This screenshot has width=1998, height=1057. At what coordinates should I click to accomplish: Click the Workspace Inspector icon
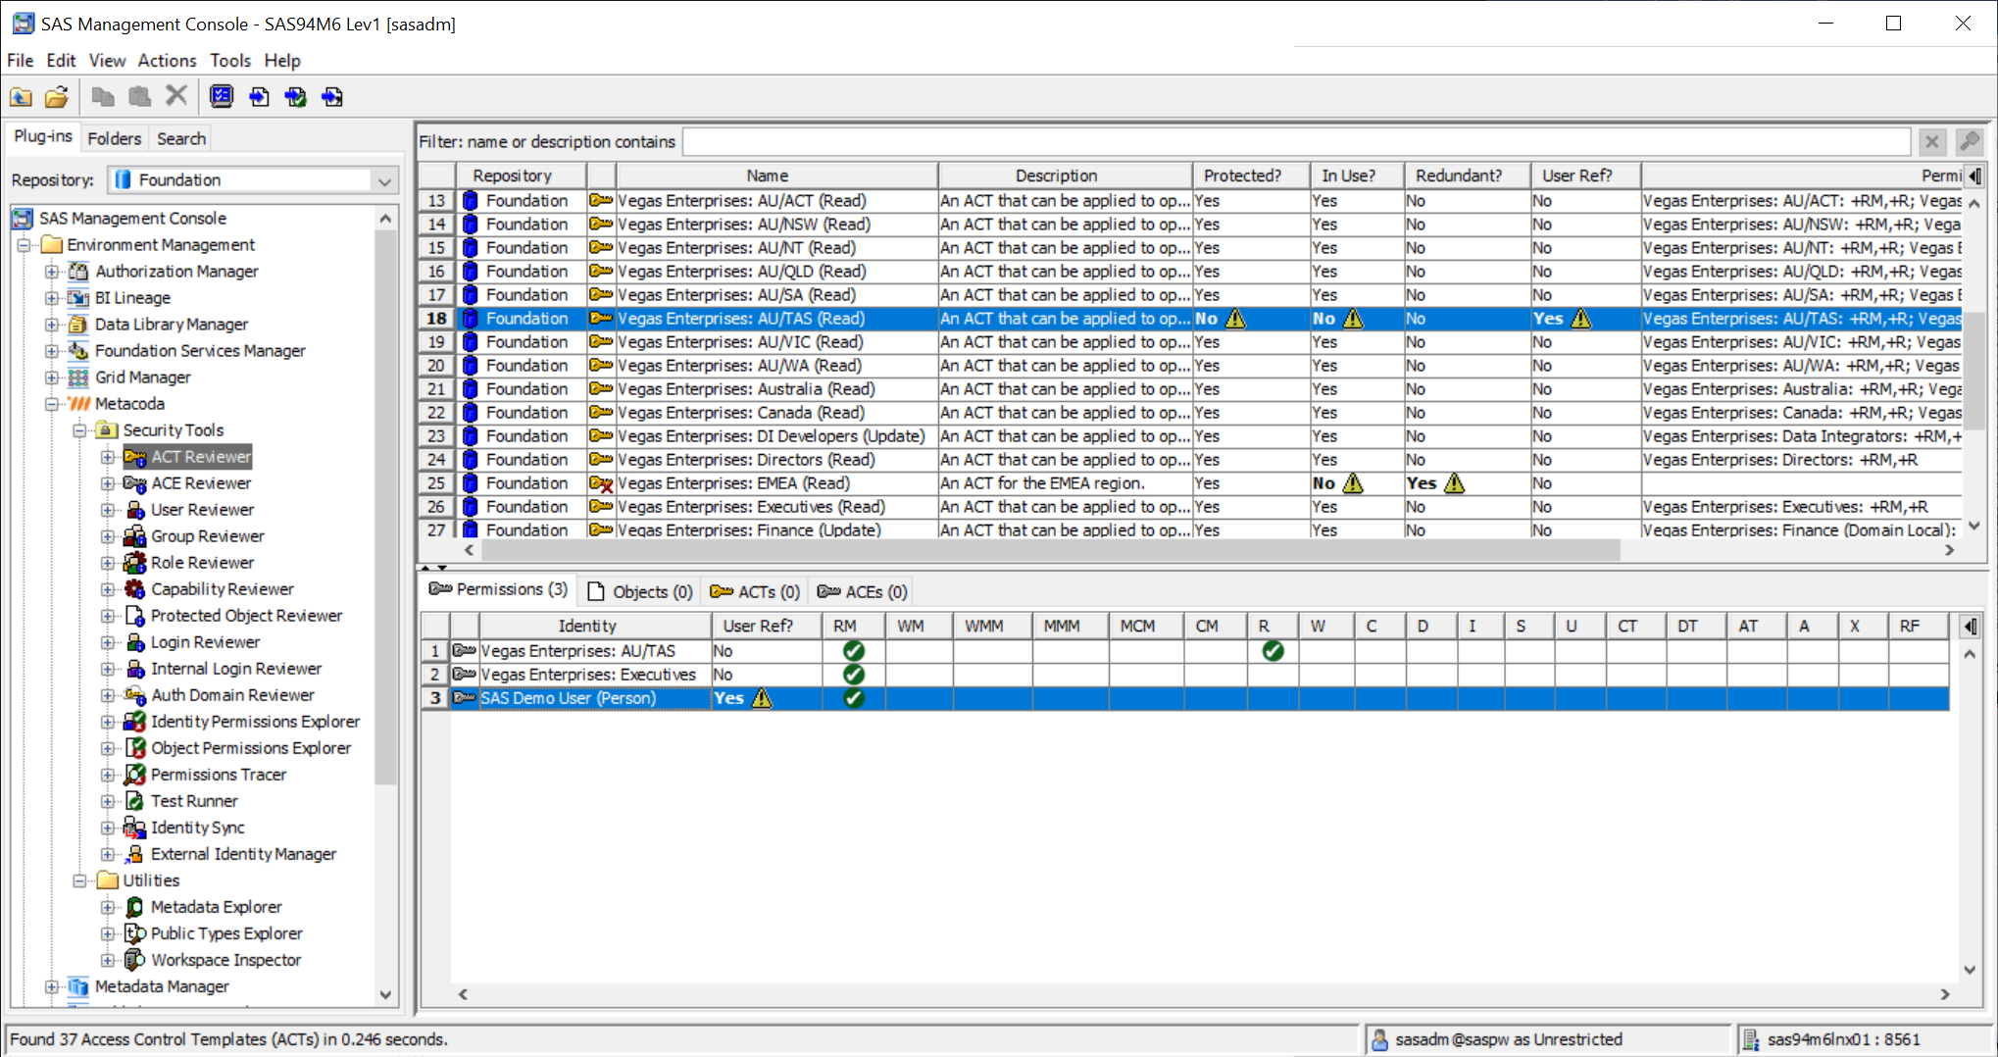coord(135,960)
